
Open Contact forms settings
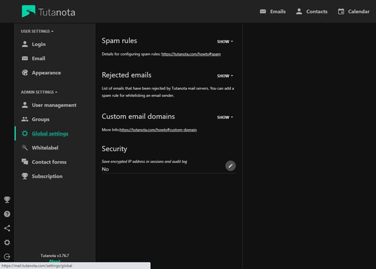tap(49, 162)
